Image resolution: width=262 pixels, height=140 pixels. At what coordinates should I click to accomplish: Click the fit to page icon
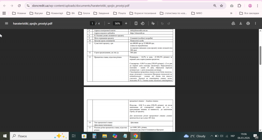tap(136, 24)
